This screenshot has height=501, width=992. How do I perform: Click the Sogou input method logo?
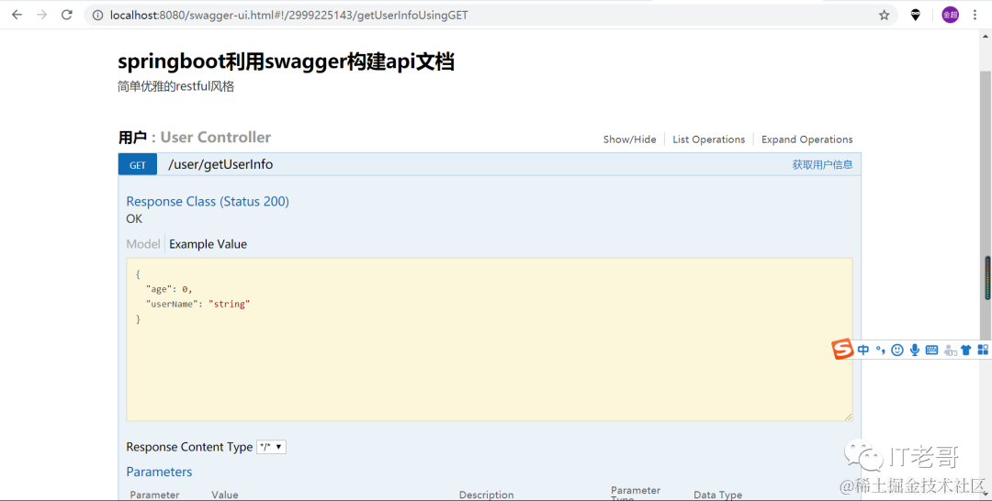[842, 350]
